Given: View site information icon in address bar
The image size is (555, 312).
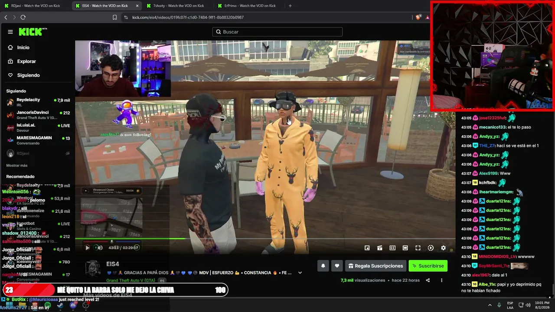Looking at the screenshot, I should click(x=126, y=17).
